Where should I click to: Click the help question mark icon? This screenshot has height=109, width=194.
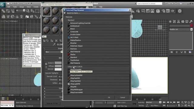[181, 3]
